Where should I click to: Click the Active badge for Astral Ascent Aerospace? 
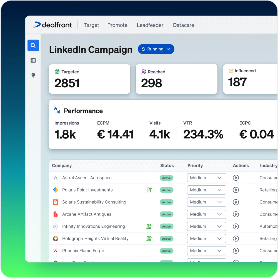point(166,178)
